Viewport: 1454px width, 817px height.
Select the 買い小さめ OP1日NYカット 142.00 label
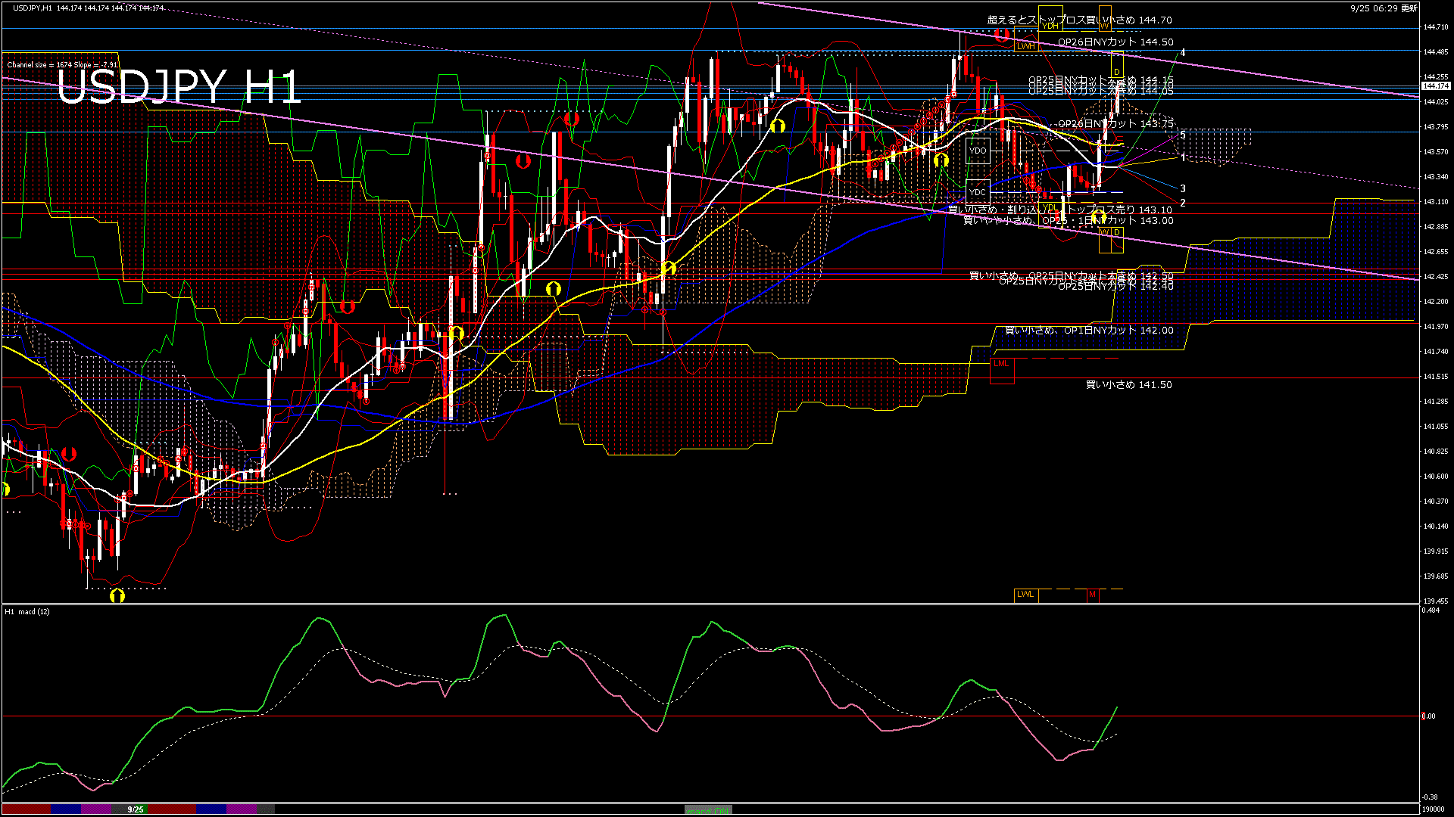1088,331
